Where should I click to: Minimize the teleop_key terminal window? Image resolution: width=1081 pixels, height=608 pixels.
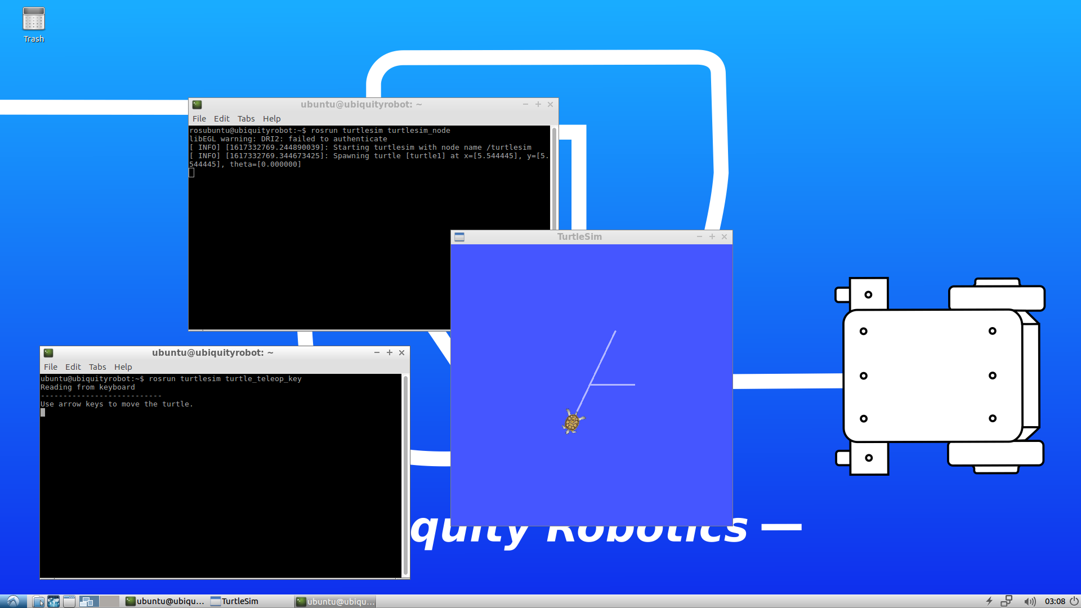coord(377,352)
